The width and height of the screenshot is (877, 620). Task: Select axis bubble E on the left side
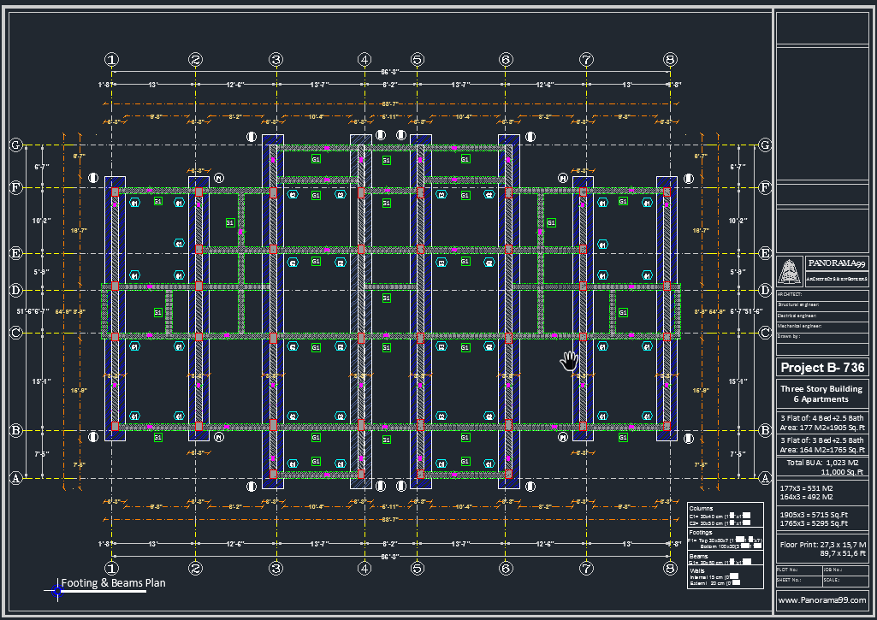(16, 253)
